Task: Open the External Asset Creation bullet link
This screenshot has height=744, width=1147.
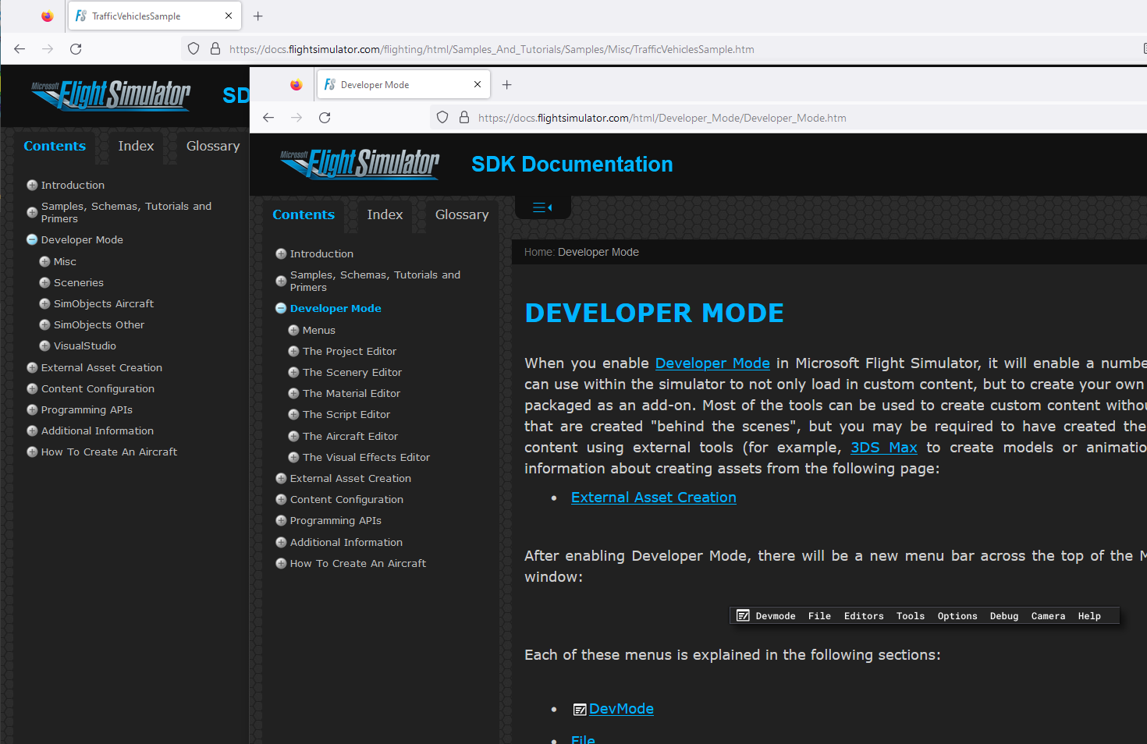Action: tap(654, 498)
